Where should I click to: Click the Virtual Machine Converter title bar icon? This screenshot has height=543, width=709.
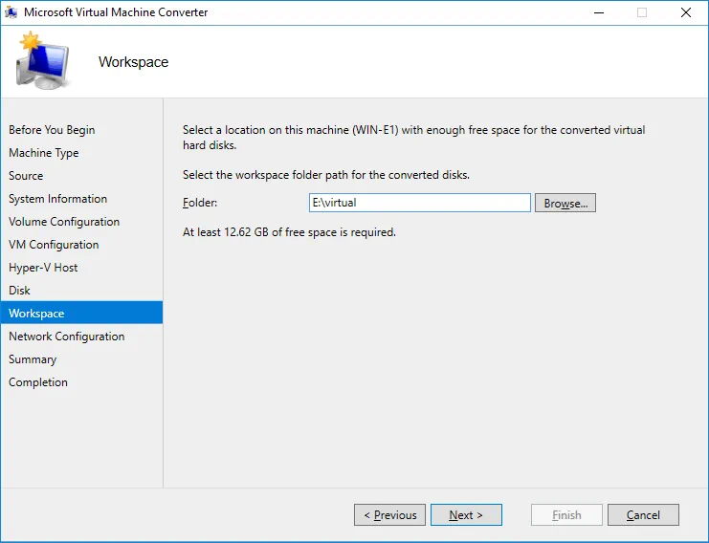click(x=11, y=12)
